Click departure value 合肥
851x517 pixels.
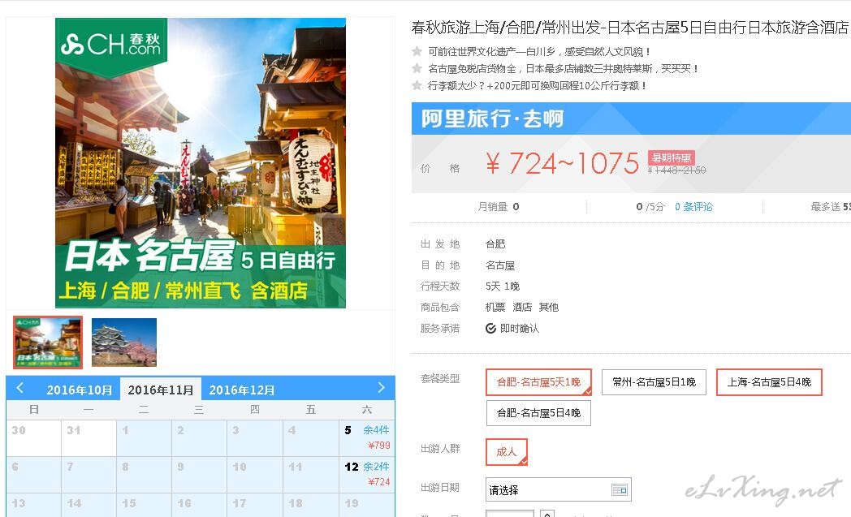pos(495,244)
